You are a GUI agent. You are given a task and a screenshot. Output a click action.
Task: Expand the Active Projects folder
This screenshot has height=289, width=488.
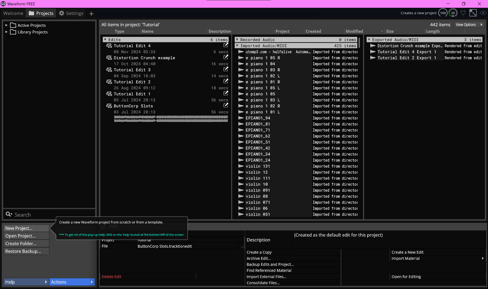point(6,25)
